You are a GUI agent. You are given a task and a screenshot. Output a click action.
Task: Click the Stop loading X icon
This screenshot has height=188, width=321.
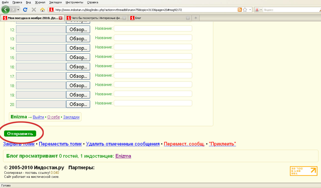coord(34,10)
